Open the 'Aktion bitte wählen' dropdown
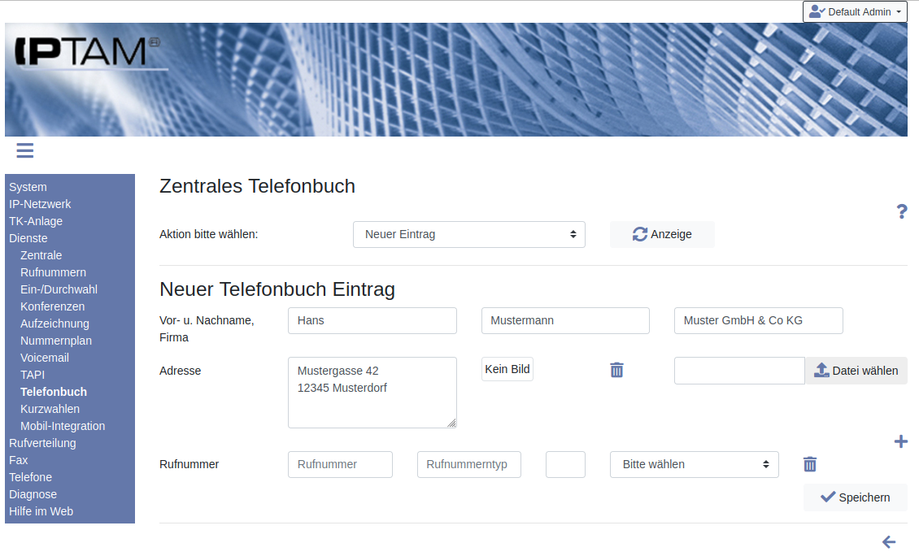Image resolution: width=919 pixels, height=556 pixels. pos(468,234)
